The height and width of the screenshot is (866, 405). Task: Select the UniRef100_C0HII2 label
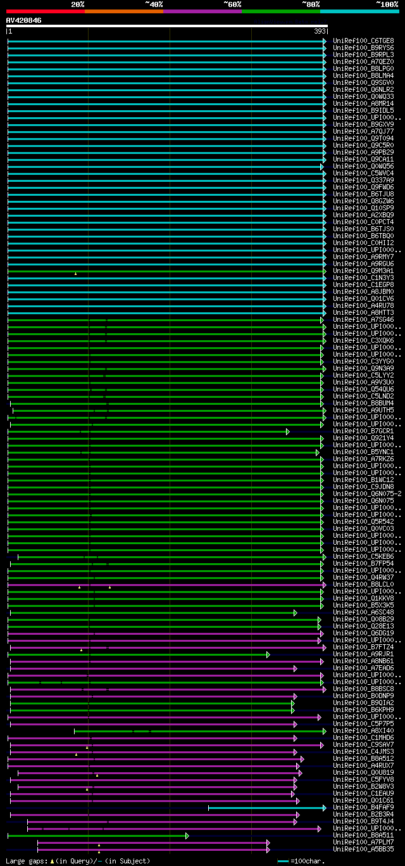point(363,243)
